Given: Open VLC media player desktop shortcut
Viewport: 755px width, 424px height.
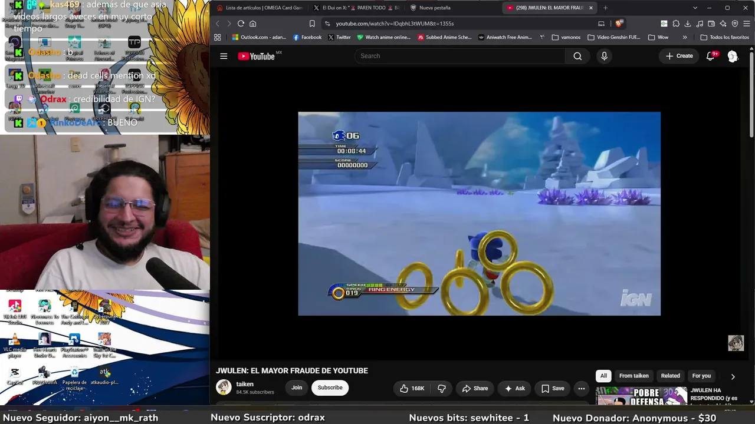Looking at the screenshot, I should 15,346.
